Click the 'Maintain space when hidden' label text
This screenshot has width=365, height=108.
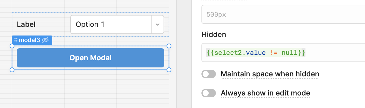(270, 74)
